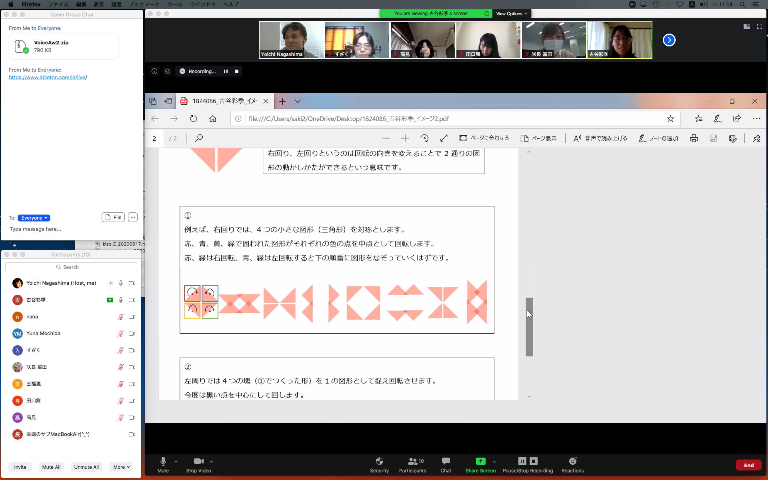Click the PDF vertical scrollbar thumb

tap(529, 327)
